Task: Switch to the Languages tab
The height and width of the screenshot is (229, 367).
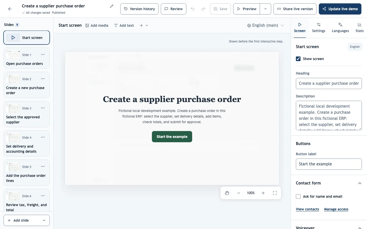Action: pyautogui.click(x=340, y=28)
